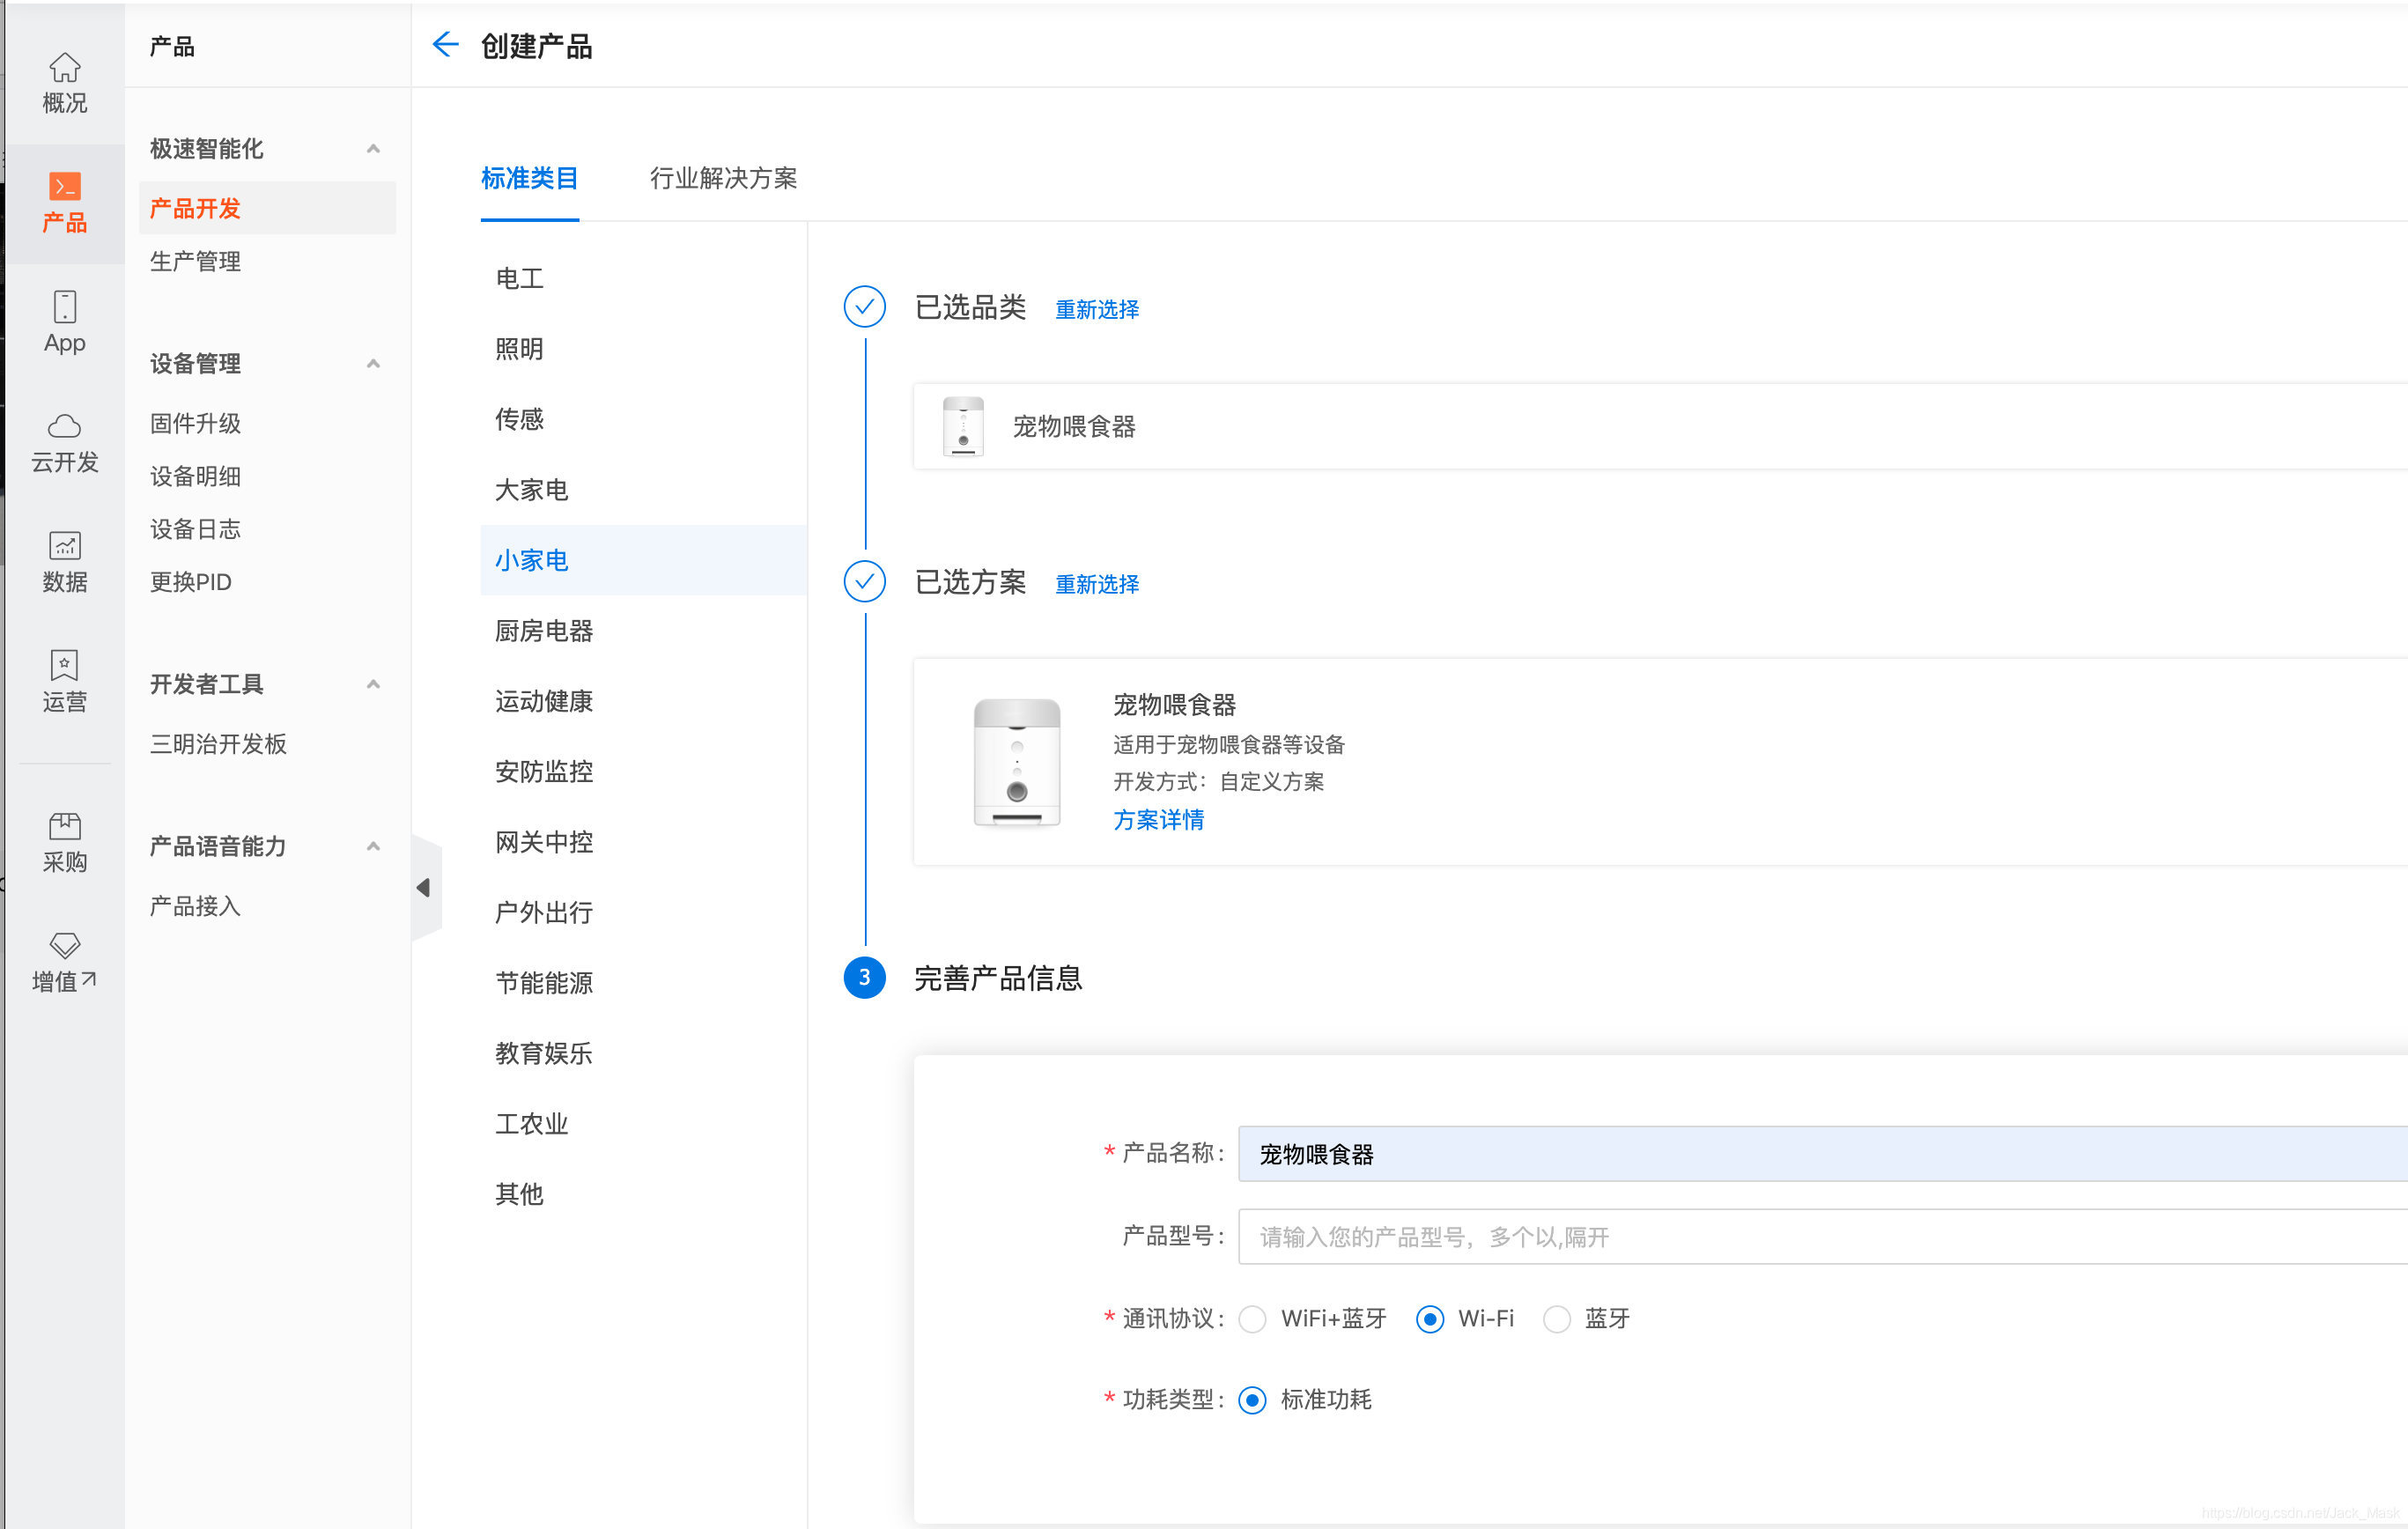
Task: Select the 蓝牙 only protocol
Action: pos(1556,1318)
